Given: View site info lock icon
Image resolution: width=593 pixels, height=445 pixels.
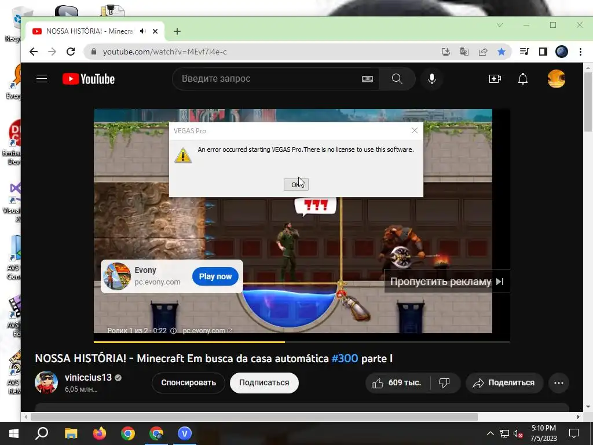Looking at the screenshot, I should (94, 52).
